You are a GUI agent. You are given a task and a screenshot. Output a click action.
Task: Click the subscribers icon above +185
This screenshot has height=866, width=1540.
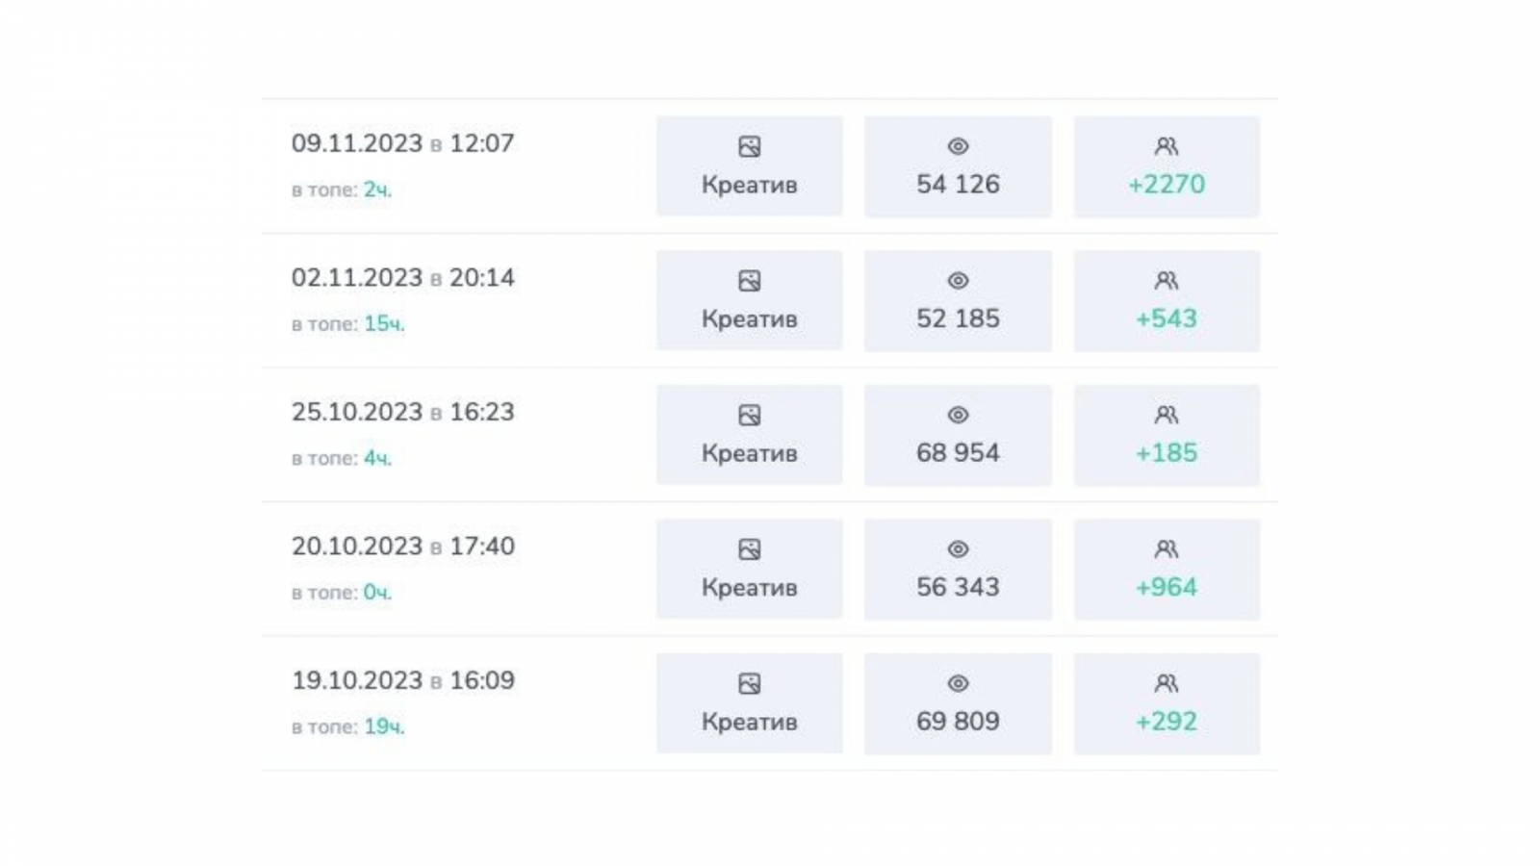pos(1167,415)
